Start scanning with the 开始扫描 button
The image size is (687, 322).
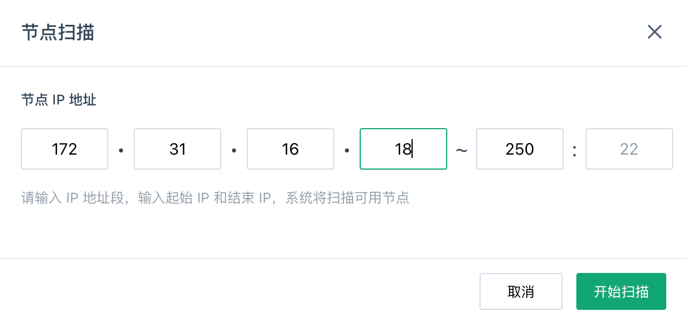point(621,291)
